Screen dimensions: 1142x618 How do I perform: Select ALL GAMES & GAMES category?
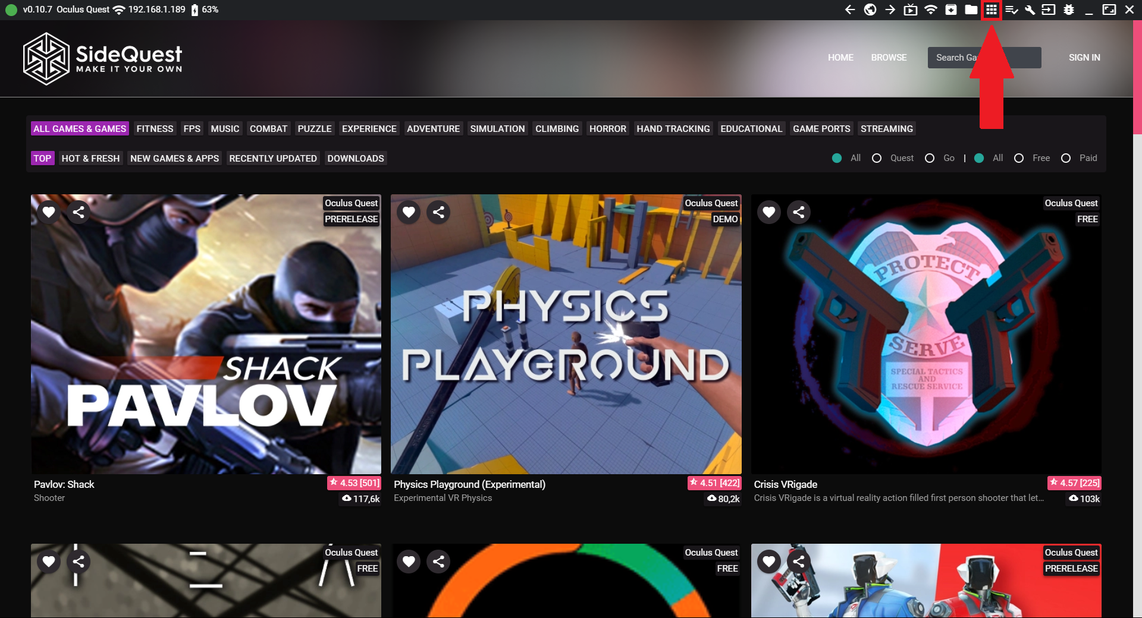pyautogui.click(x=80, y=128)
